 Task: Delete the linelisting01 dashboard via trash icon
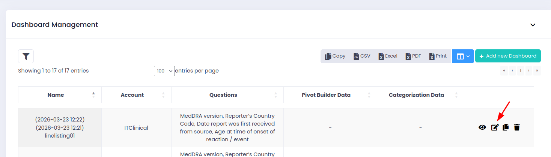point(517,127)
